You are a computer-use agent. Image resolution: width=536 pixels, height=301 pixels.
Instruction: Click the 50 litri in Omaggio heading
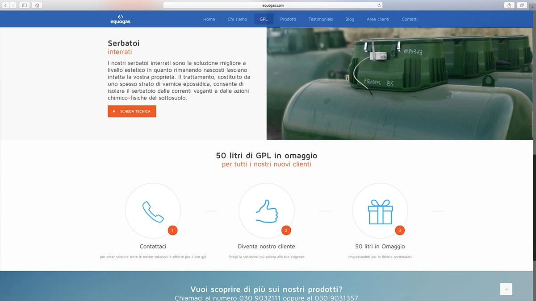[x=380, y=246]
